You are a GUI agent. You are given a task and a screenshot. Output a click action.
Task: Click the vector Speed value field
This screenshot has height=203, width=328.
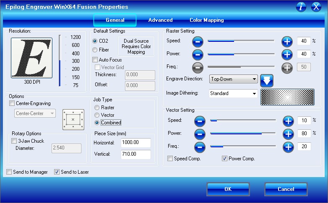tap(304, 121)
